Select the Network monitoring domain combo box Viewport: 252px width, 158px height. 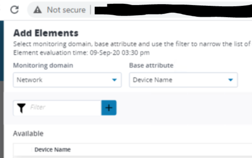[x=67, y=80]
